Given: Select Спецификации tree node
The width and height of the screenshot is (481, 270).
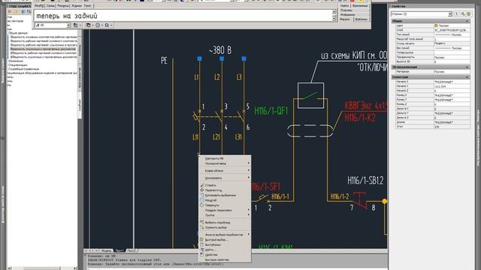Looking at the screenshot, I should tap(18, 65).
